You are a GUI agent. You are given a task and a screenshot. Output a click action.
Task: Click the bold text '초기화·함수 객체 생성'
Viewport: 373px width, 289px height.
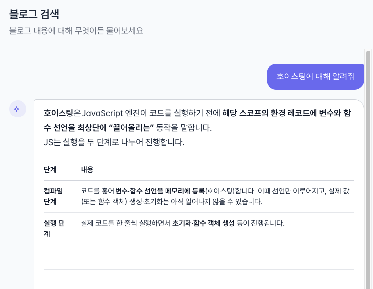point(203,223)
